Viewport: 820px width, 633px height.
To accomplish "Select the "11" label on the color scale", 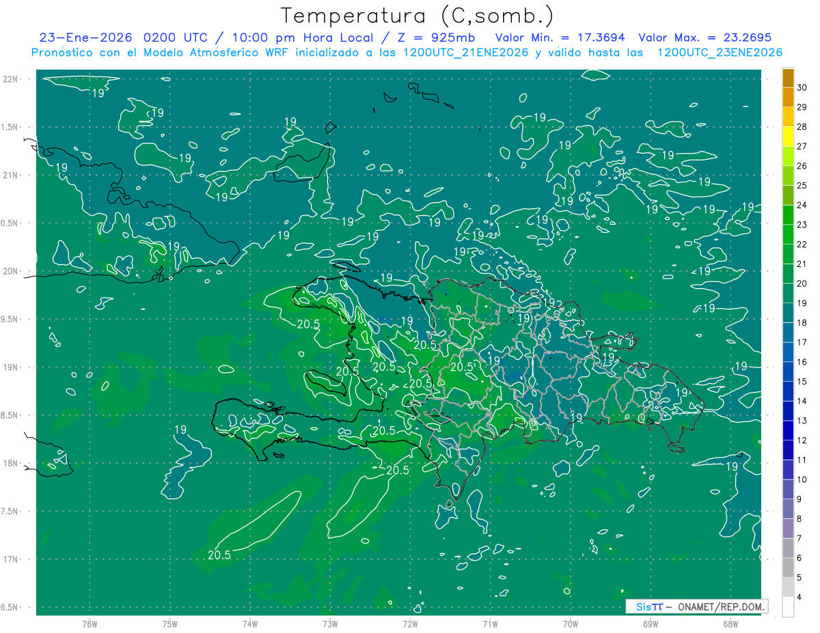I will [x=802, y=461].
